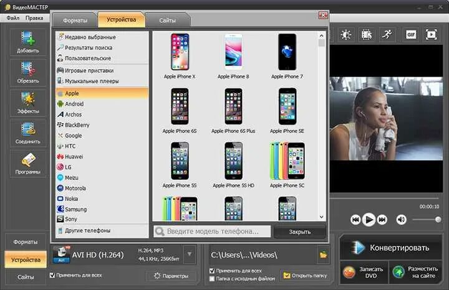The image size is (449, 290).
Task: Click the crop video icon above preview
Action: coord(367,35)
